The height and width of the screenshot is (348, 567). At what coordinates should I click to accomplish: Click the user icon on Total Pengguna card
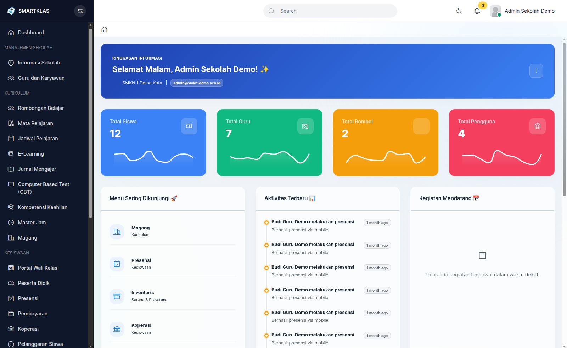pyautogui.click(x=538, y=126)
